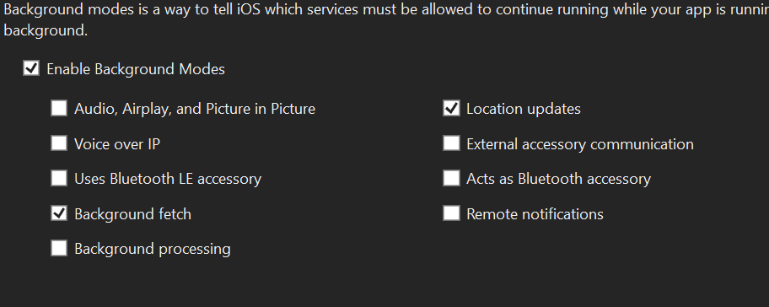Select the 'Background processing' label text
The image size is (769, 307).
pos(153,249)
